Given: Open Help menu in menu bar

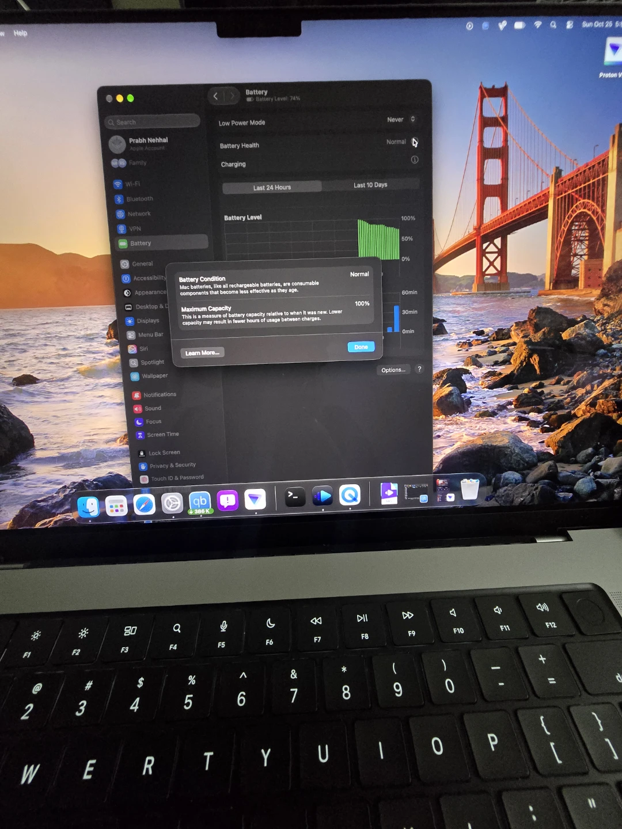Looking at the screenshot, I should tap(21, 33).
